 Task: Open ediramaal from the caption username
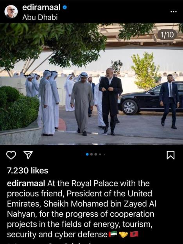(26, 183)
